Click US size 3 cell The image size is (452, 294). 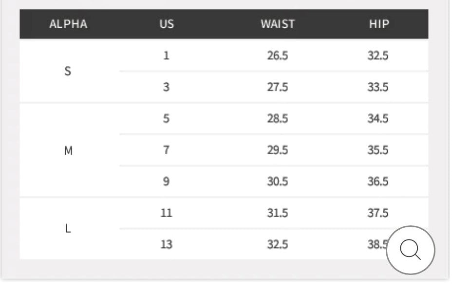click(167, 87)
